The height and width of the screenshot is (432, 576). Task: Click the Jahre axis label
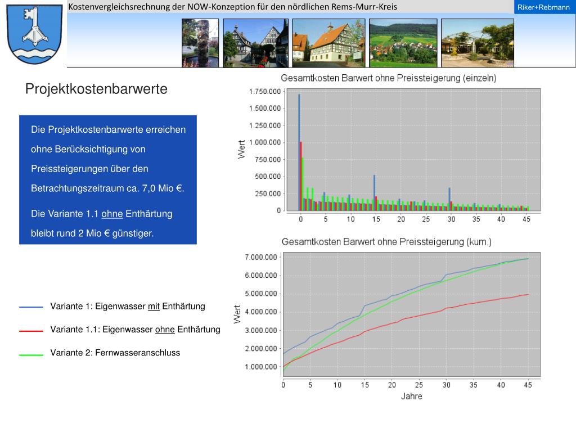tap(411, 397)
